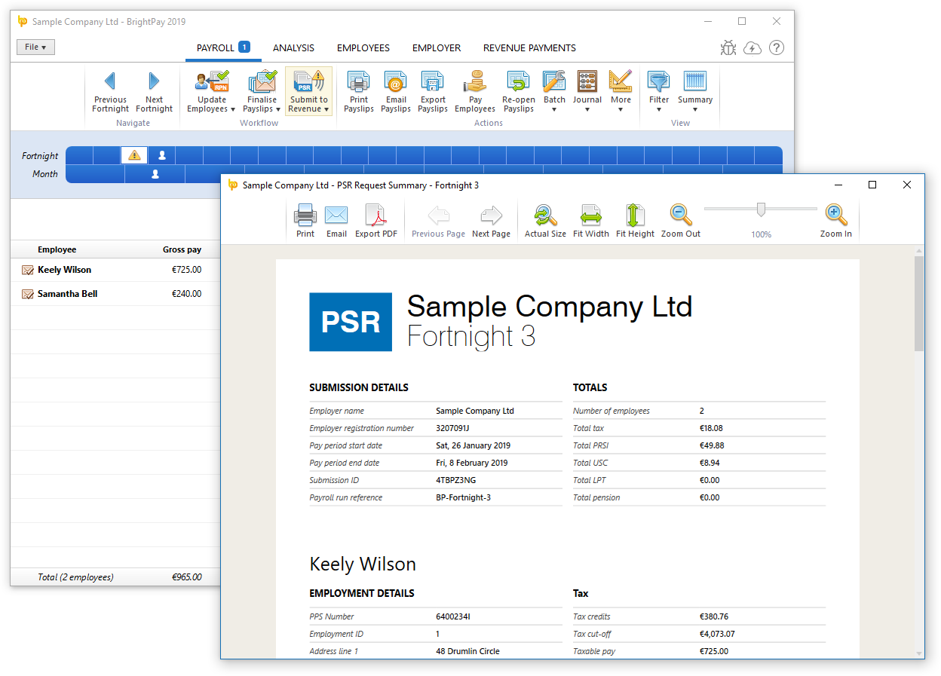Click payroll run reference BP-Fortnight-3

pyautogui.click(x=464, y=497)
